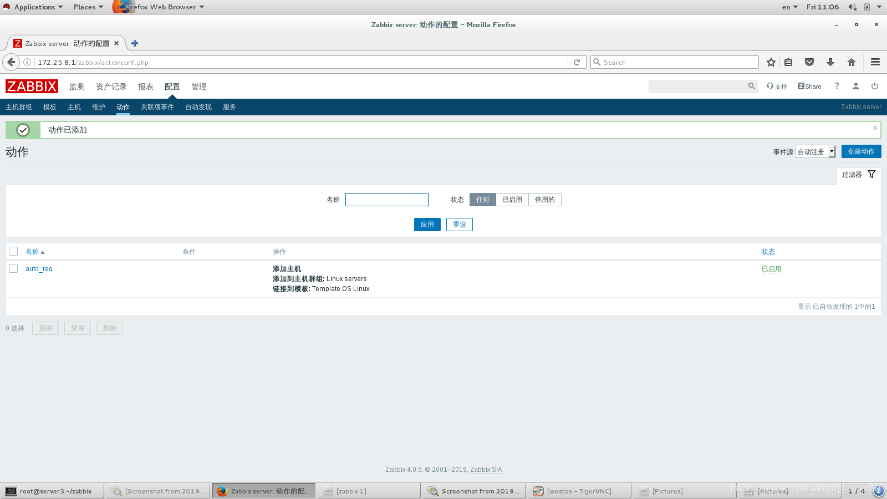This screenshot has height=499, width=887.
Task: Select the Any status filter option
Action: point(482,200)
